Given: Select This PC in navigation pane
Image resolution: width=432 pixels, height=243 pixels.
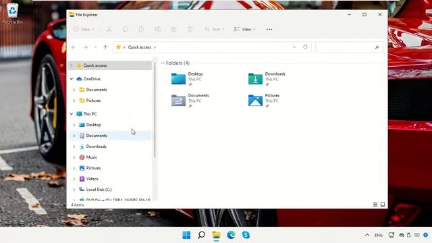Looking at the screenshot, I should click(x=90, y=114).
